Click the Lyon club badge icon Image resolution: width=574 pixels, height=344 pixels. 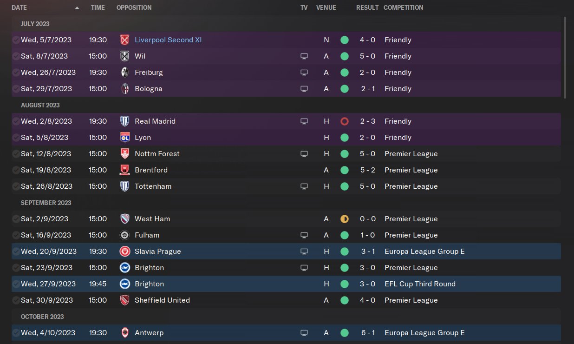point(124,138)
